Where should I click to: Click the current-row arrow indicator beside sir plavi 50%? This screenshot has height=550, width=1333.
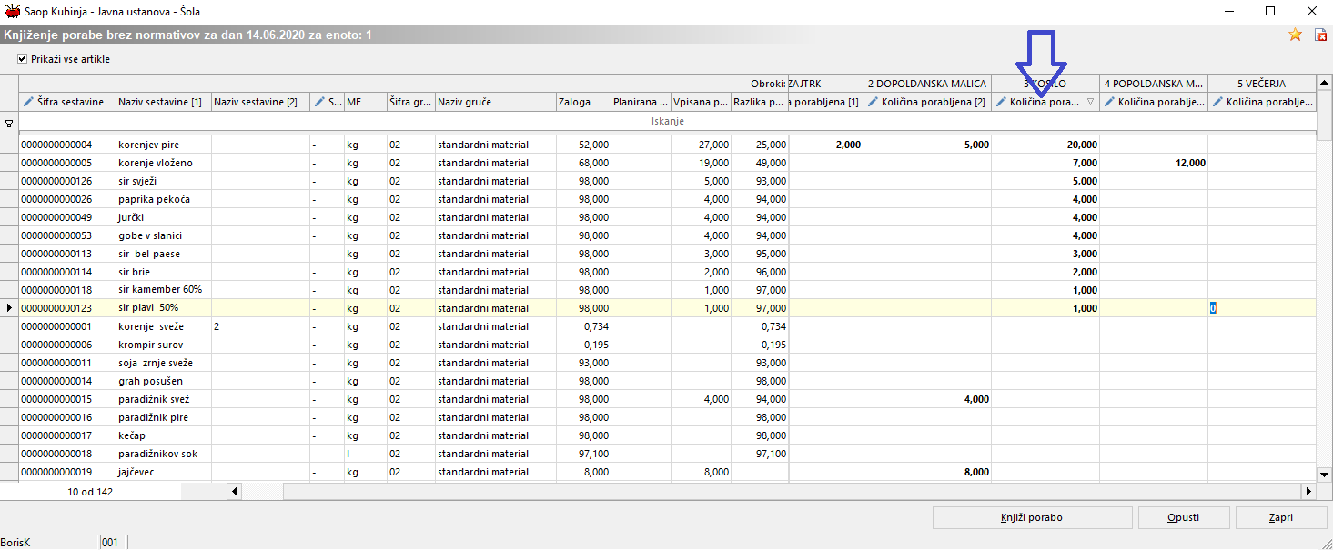[x=9, y=308]
